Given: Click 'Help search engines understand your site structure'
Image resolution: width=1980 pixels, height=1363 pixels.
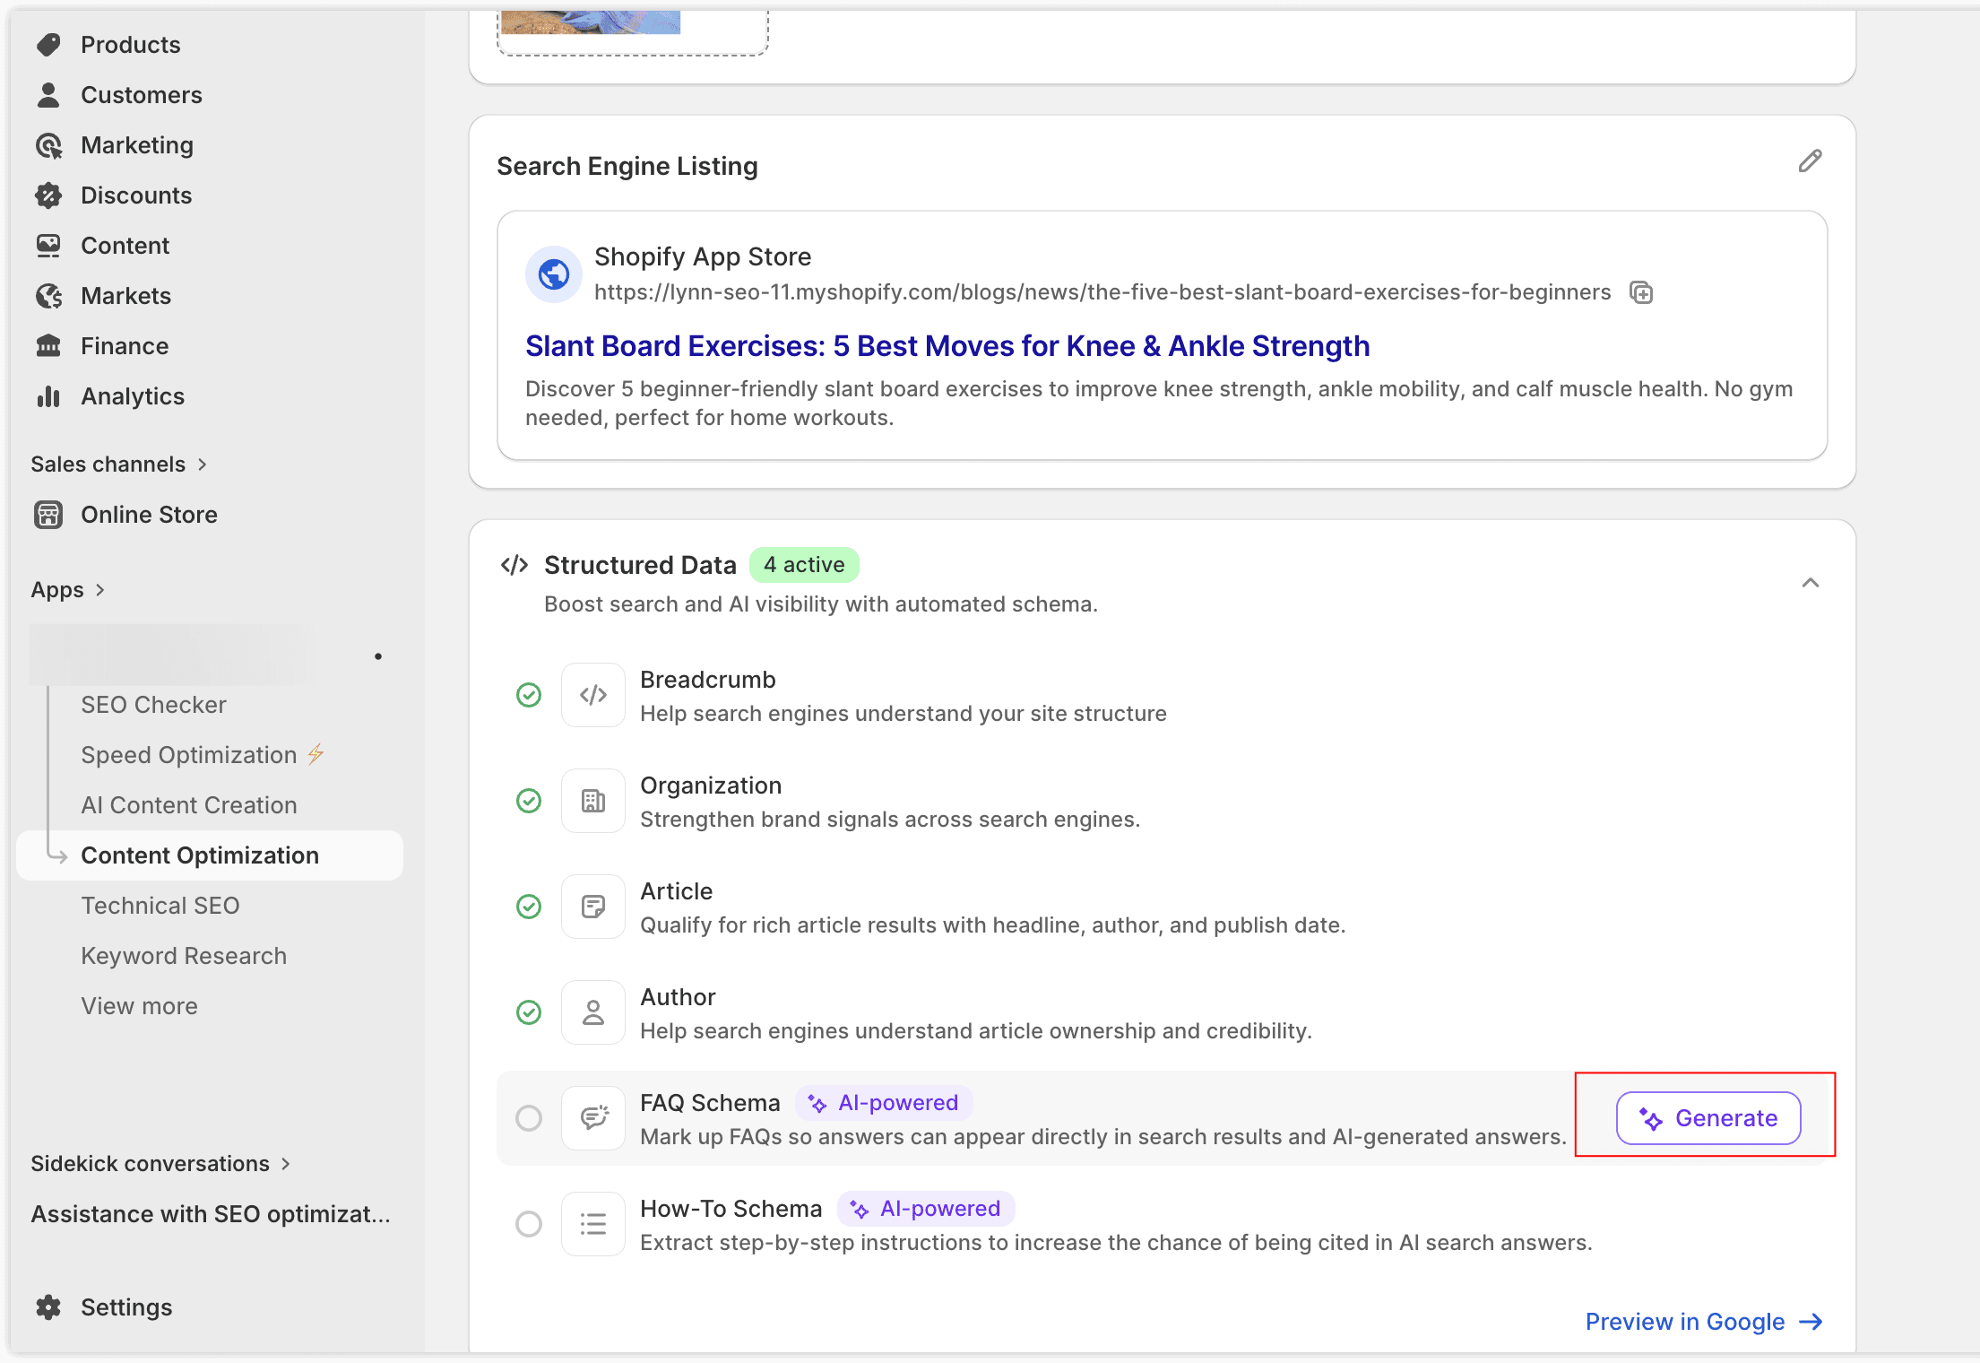Looking at the screenshot, I should (x=904, y=714).
